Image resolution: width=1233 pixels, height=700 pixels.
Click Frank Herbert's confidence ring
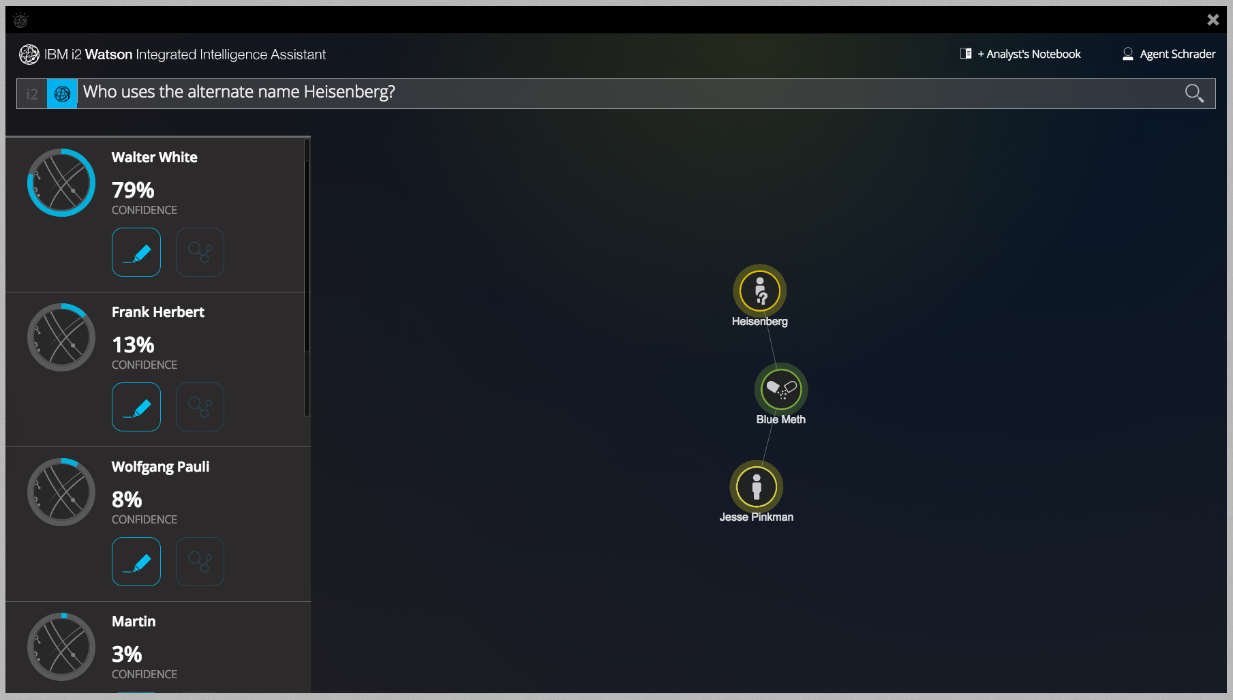[61, 337]
